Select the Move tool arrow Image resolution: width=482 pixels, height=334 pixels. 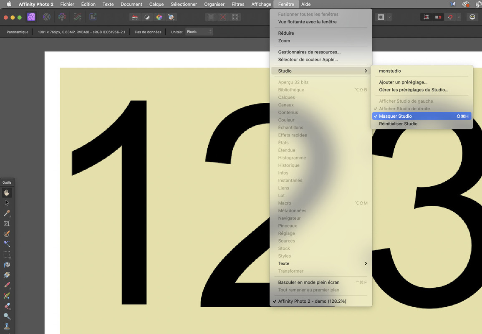pos(7,203)
